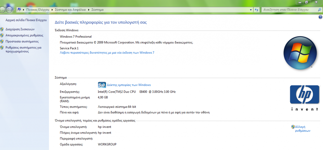Click the WORKGROUP value
This screenshot has height=150, width=323.
[107, 144]
